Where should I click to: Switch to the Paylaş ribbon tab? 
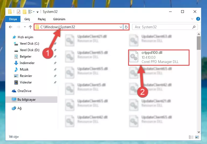click(42, 19)
